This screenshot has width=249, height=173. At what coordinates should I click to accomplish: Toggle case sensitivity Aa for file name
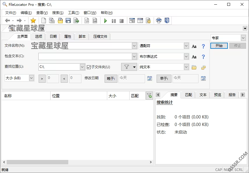point(194,46)
